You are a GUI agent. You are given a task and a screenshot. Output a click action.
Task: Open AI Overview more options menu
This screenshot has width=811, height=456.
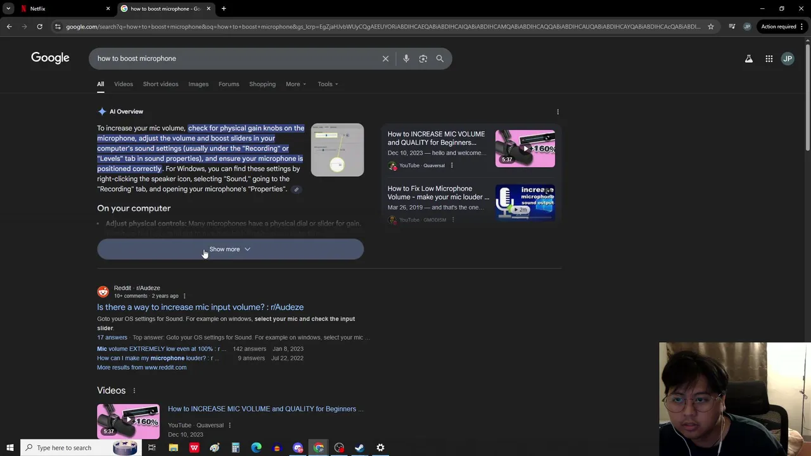558,111
